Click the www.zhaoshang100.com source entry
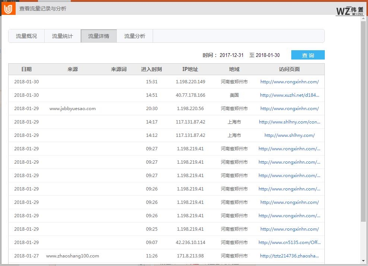This screenshot has height=266, width=368. [x=73, y=256]
